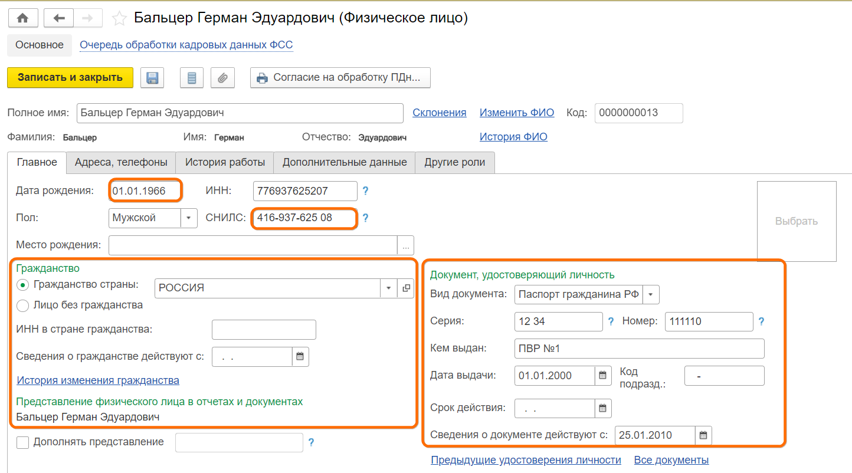Open the report list icon next to save
Screen dimensions: 852x473
191,78
